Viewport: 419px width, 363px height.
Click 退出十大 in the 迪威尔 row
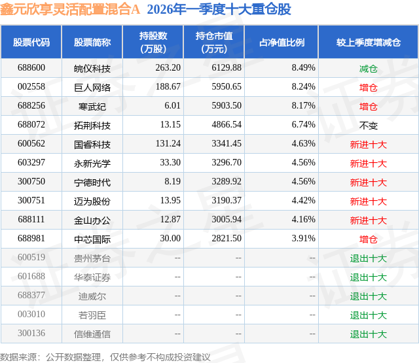pyautogui.click(x=368, y=296)
